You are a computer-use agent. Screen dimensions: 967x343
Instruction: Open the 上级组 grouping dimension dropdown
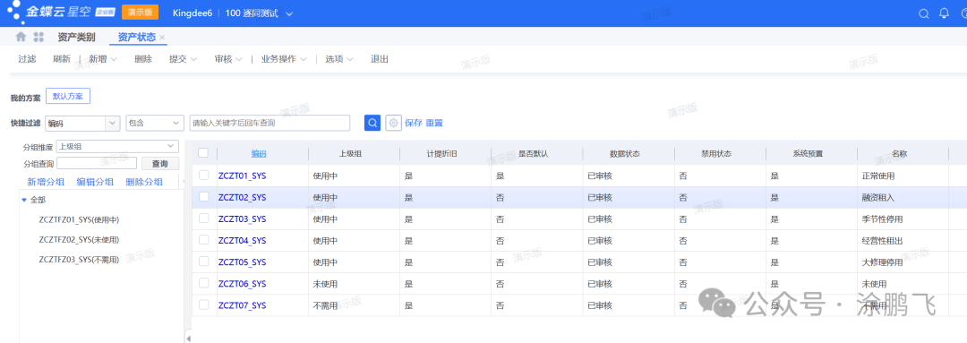pyautogui.click(x=117, y=146)
